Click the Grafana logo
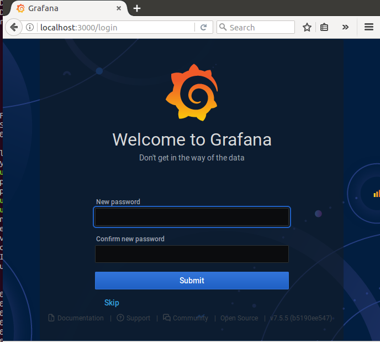 pos(192,92)
